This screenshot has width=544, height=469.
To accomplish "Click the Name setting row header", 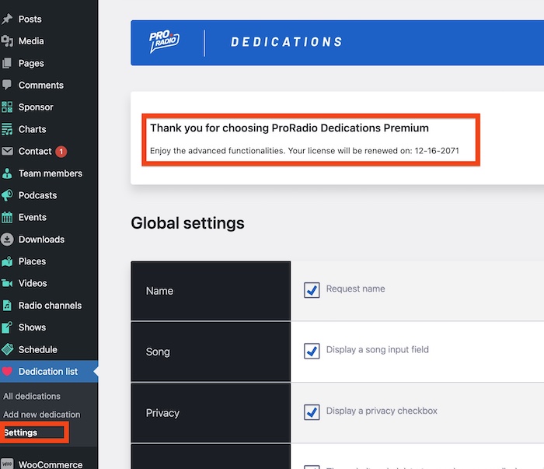I will (211, 291).
